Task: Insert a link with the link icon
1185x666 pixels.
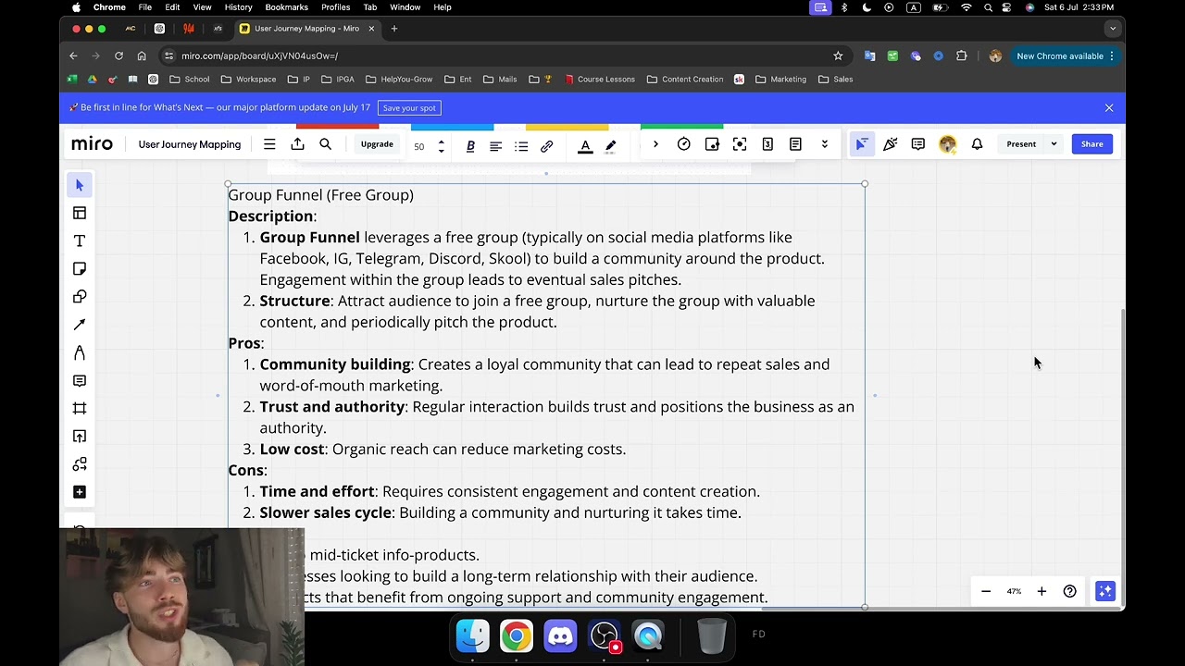Action: pos(547,146)
